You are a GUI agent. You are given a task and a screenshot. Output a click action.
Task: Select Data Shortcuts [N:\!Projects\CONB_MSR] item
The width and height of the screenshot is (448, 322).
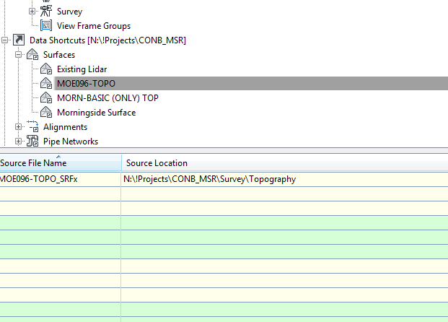[107, 40]
